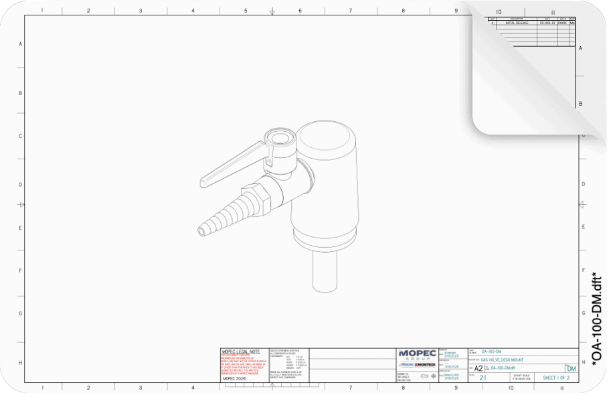The width and height of the screenshot is (607, 393).
Task: Select the third angle projection symbol
Action: 433,376
